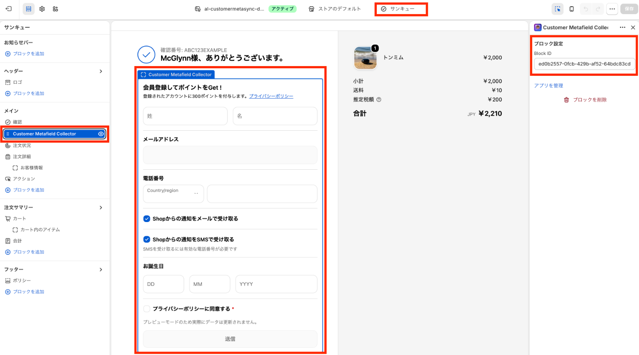Click the メールアドレス input field
The width and height of the screenshot is (639, 355).
pos(230,155)
